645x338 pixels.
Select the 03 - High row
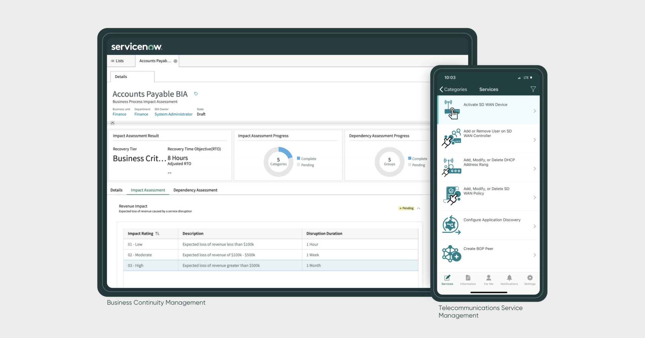pyautogui.click(x=271, y=265)
